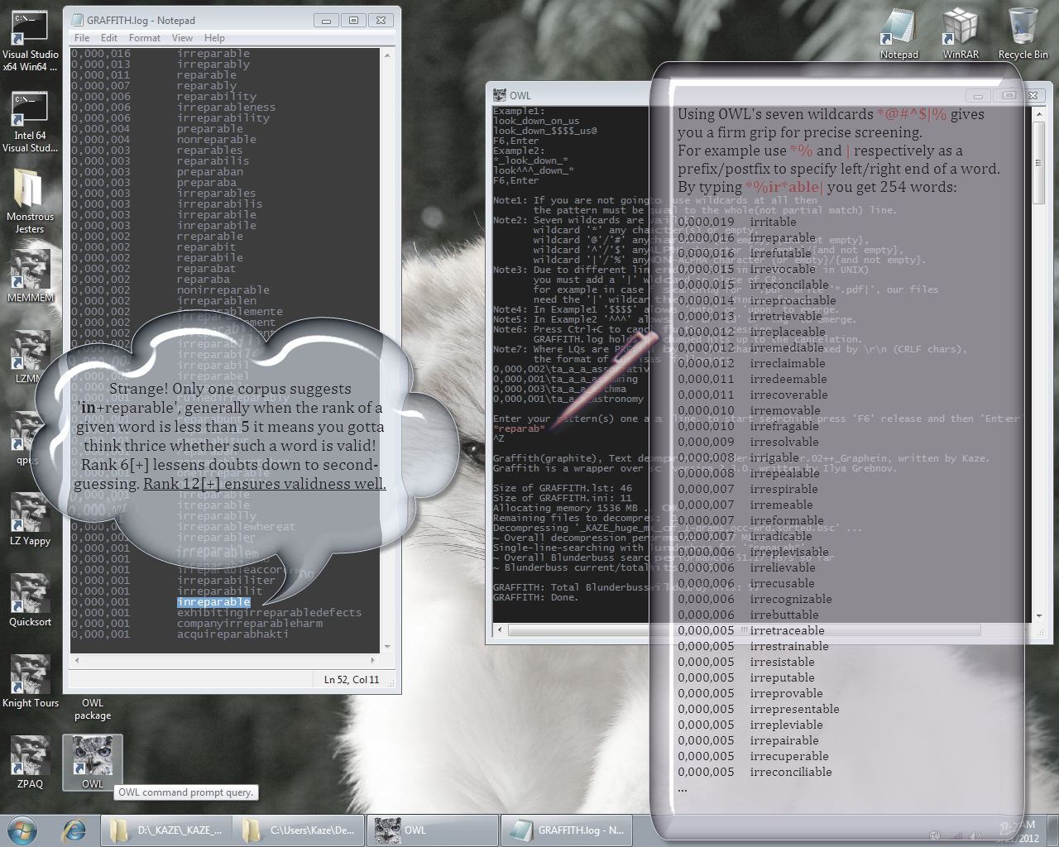Open the File menu in Notepad
This screenshot has height=847, width=1059.
click(82, 38)
